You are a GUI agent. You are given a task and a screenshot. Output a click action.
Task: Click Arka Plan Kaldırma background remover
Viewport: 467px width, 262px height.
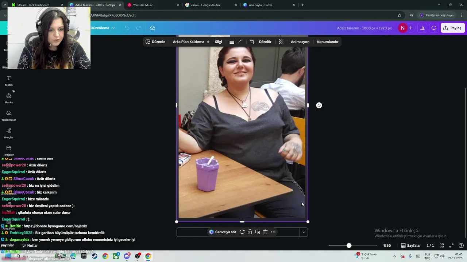191,42
